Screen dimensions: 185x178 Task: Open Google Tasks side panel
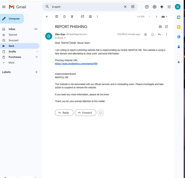point(179,37)
